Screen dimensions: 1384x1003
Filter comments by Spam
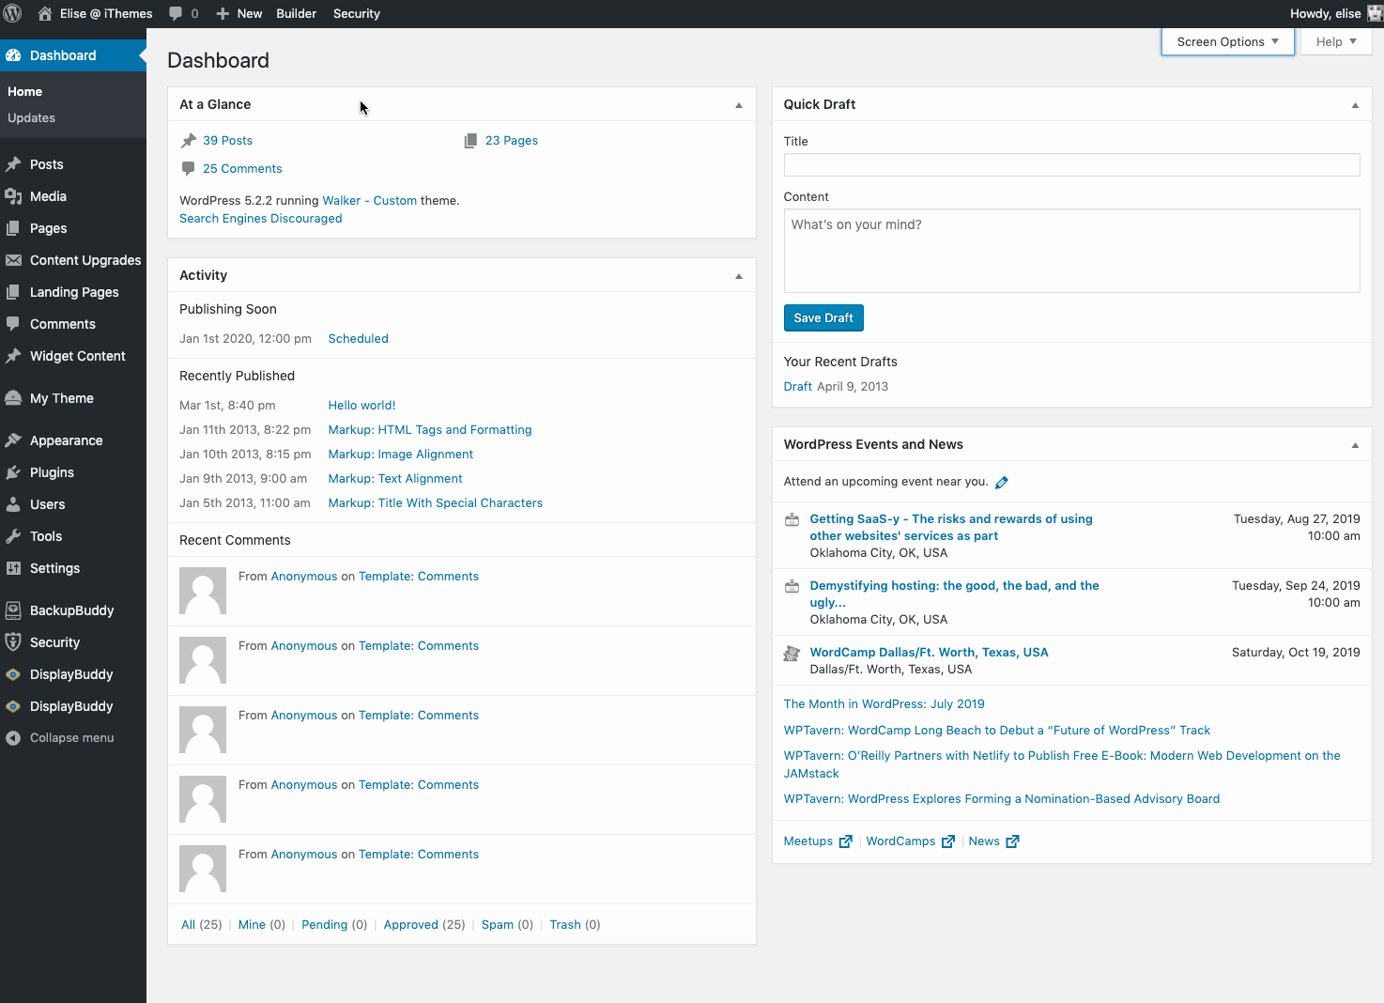tap(498, 925)
